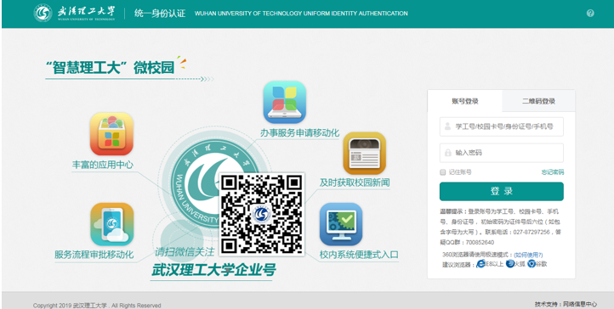Click the 办事服务申请移动化 tablet icon
This screenshot has height=309, width=614.
(284, 103)
